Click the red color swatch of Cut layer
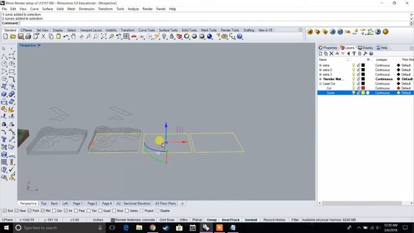This screenshot has width=414, height=233. coord(364,88)
